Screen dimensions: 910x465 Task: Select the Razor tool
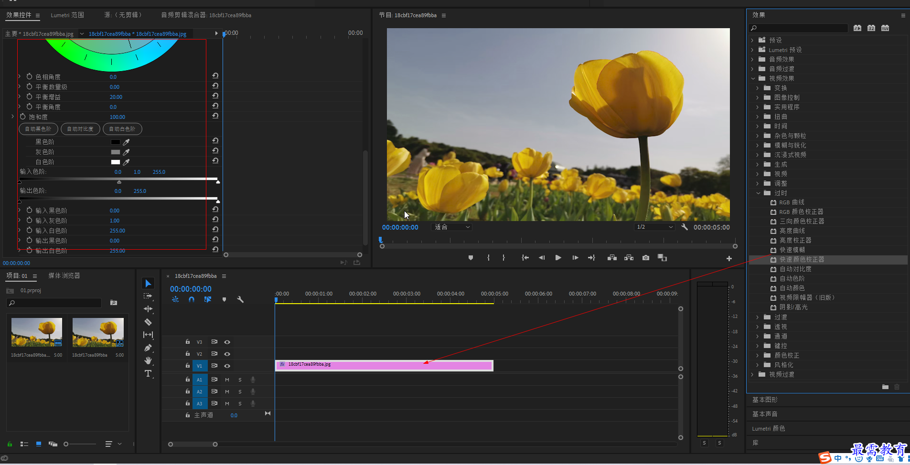[x=148, y=322]
